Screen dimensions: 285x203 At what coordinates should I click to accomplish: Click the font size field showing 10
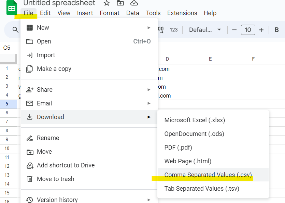click(248, 30)
